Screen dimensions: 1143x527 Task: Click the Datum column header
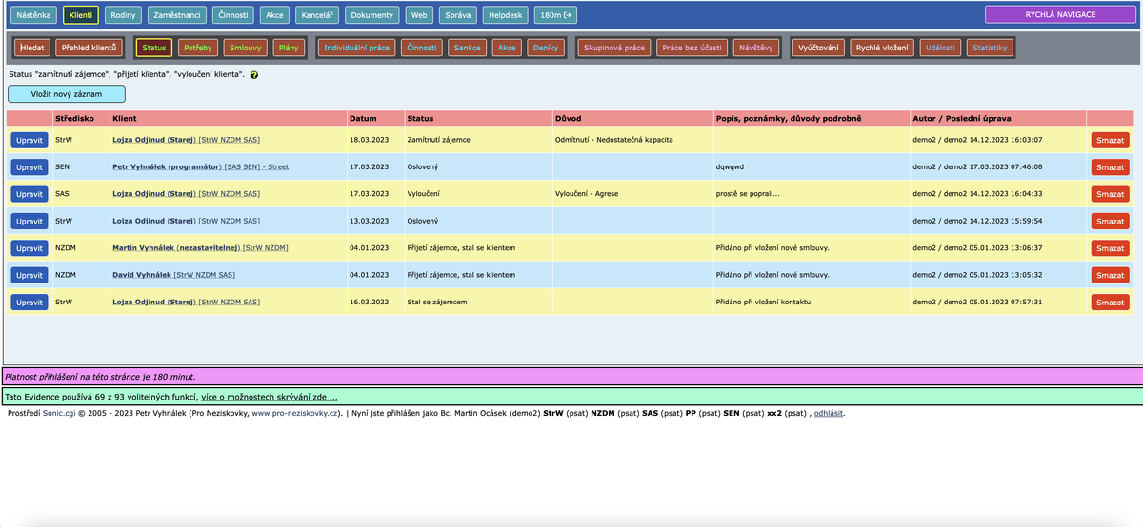[x=363, y=119]
